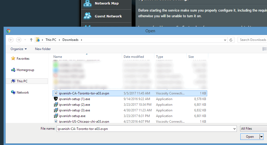Image resolution: width=267 pixels, height=145 pixels.
Task: Click the Chrome icon in dialog title bar
Action: pos(8,31)
